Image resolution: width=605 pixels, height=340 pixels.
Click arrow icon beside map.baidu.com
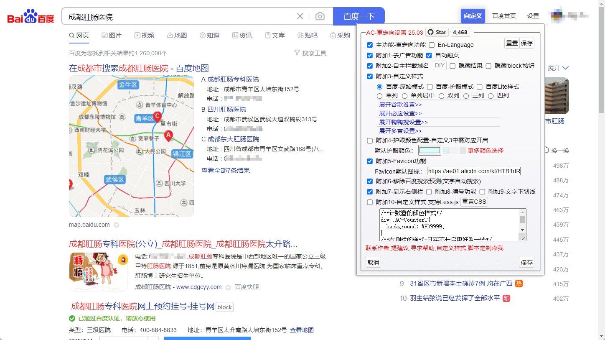(x=117, y=225)
